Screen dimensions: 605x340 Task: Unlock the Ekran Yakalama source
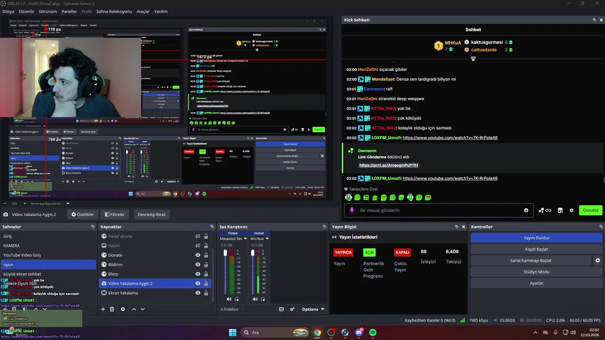click(x=206, y=293)
